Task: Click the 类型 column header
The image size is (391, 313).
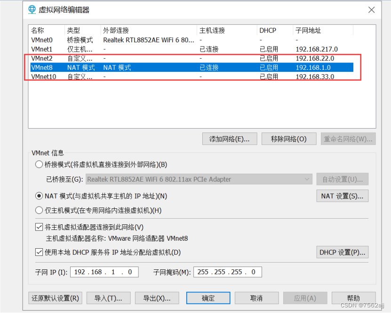Action: coord(82,31)
